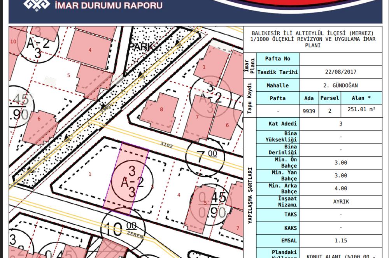Click the "Tasdik Tarihi" label cell
This screenshot has height=258, width=389.
click(278, 72)
